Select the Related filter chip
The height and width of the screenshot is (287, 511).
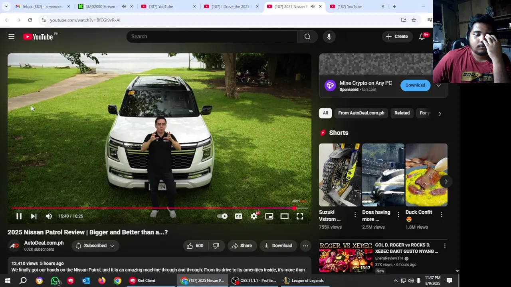(x=402, y=113)
